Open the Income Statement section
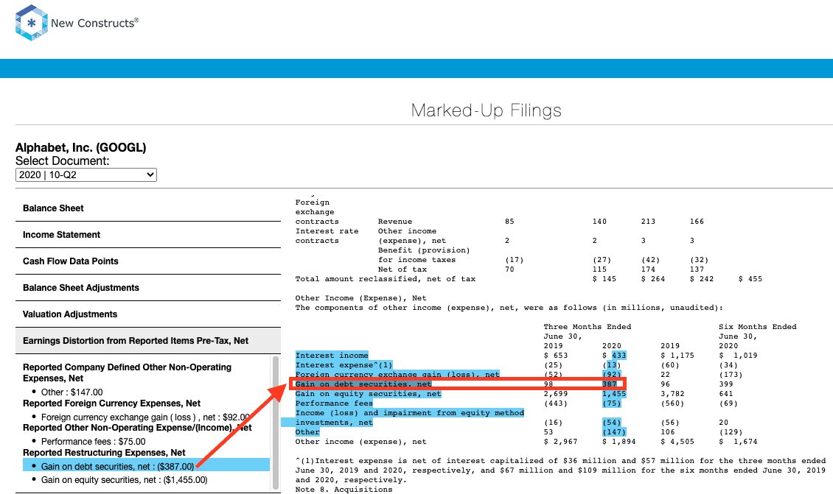 [148, 235]
